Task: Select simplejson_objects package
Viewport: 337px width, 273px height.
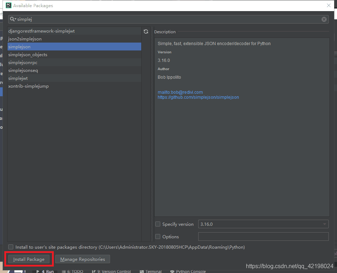Action: pos(74,54)
